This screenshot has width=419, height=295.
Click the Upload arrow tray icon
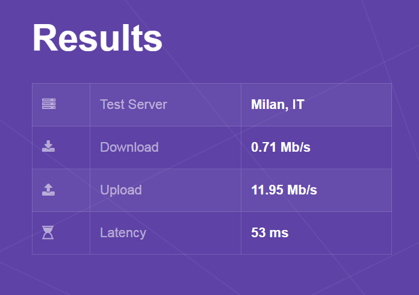[x=49, y=190]
